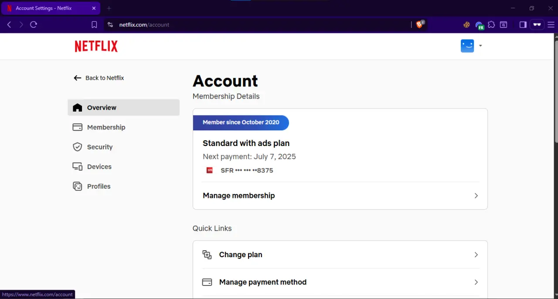Open the Change plan arrow
This screenshot has width=558, height=299.
476,255
